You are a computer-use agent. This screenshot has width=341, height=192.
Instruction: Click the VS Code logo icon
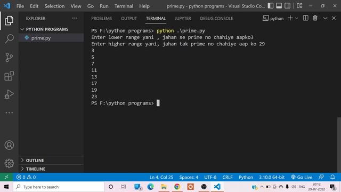click(7, 6)
